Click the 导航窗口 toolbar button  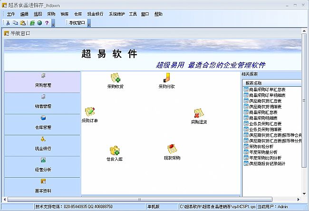coord(77,23)
